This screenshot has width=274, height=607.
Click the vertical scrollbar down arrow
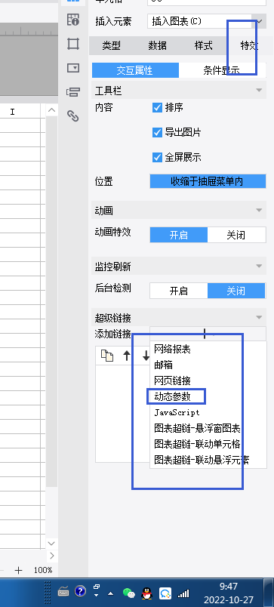click(52, 544)
